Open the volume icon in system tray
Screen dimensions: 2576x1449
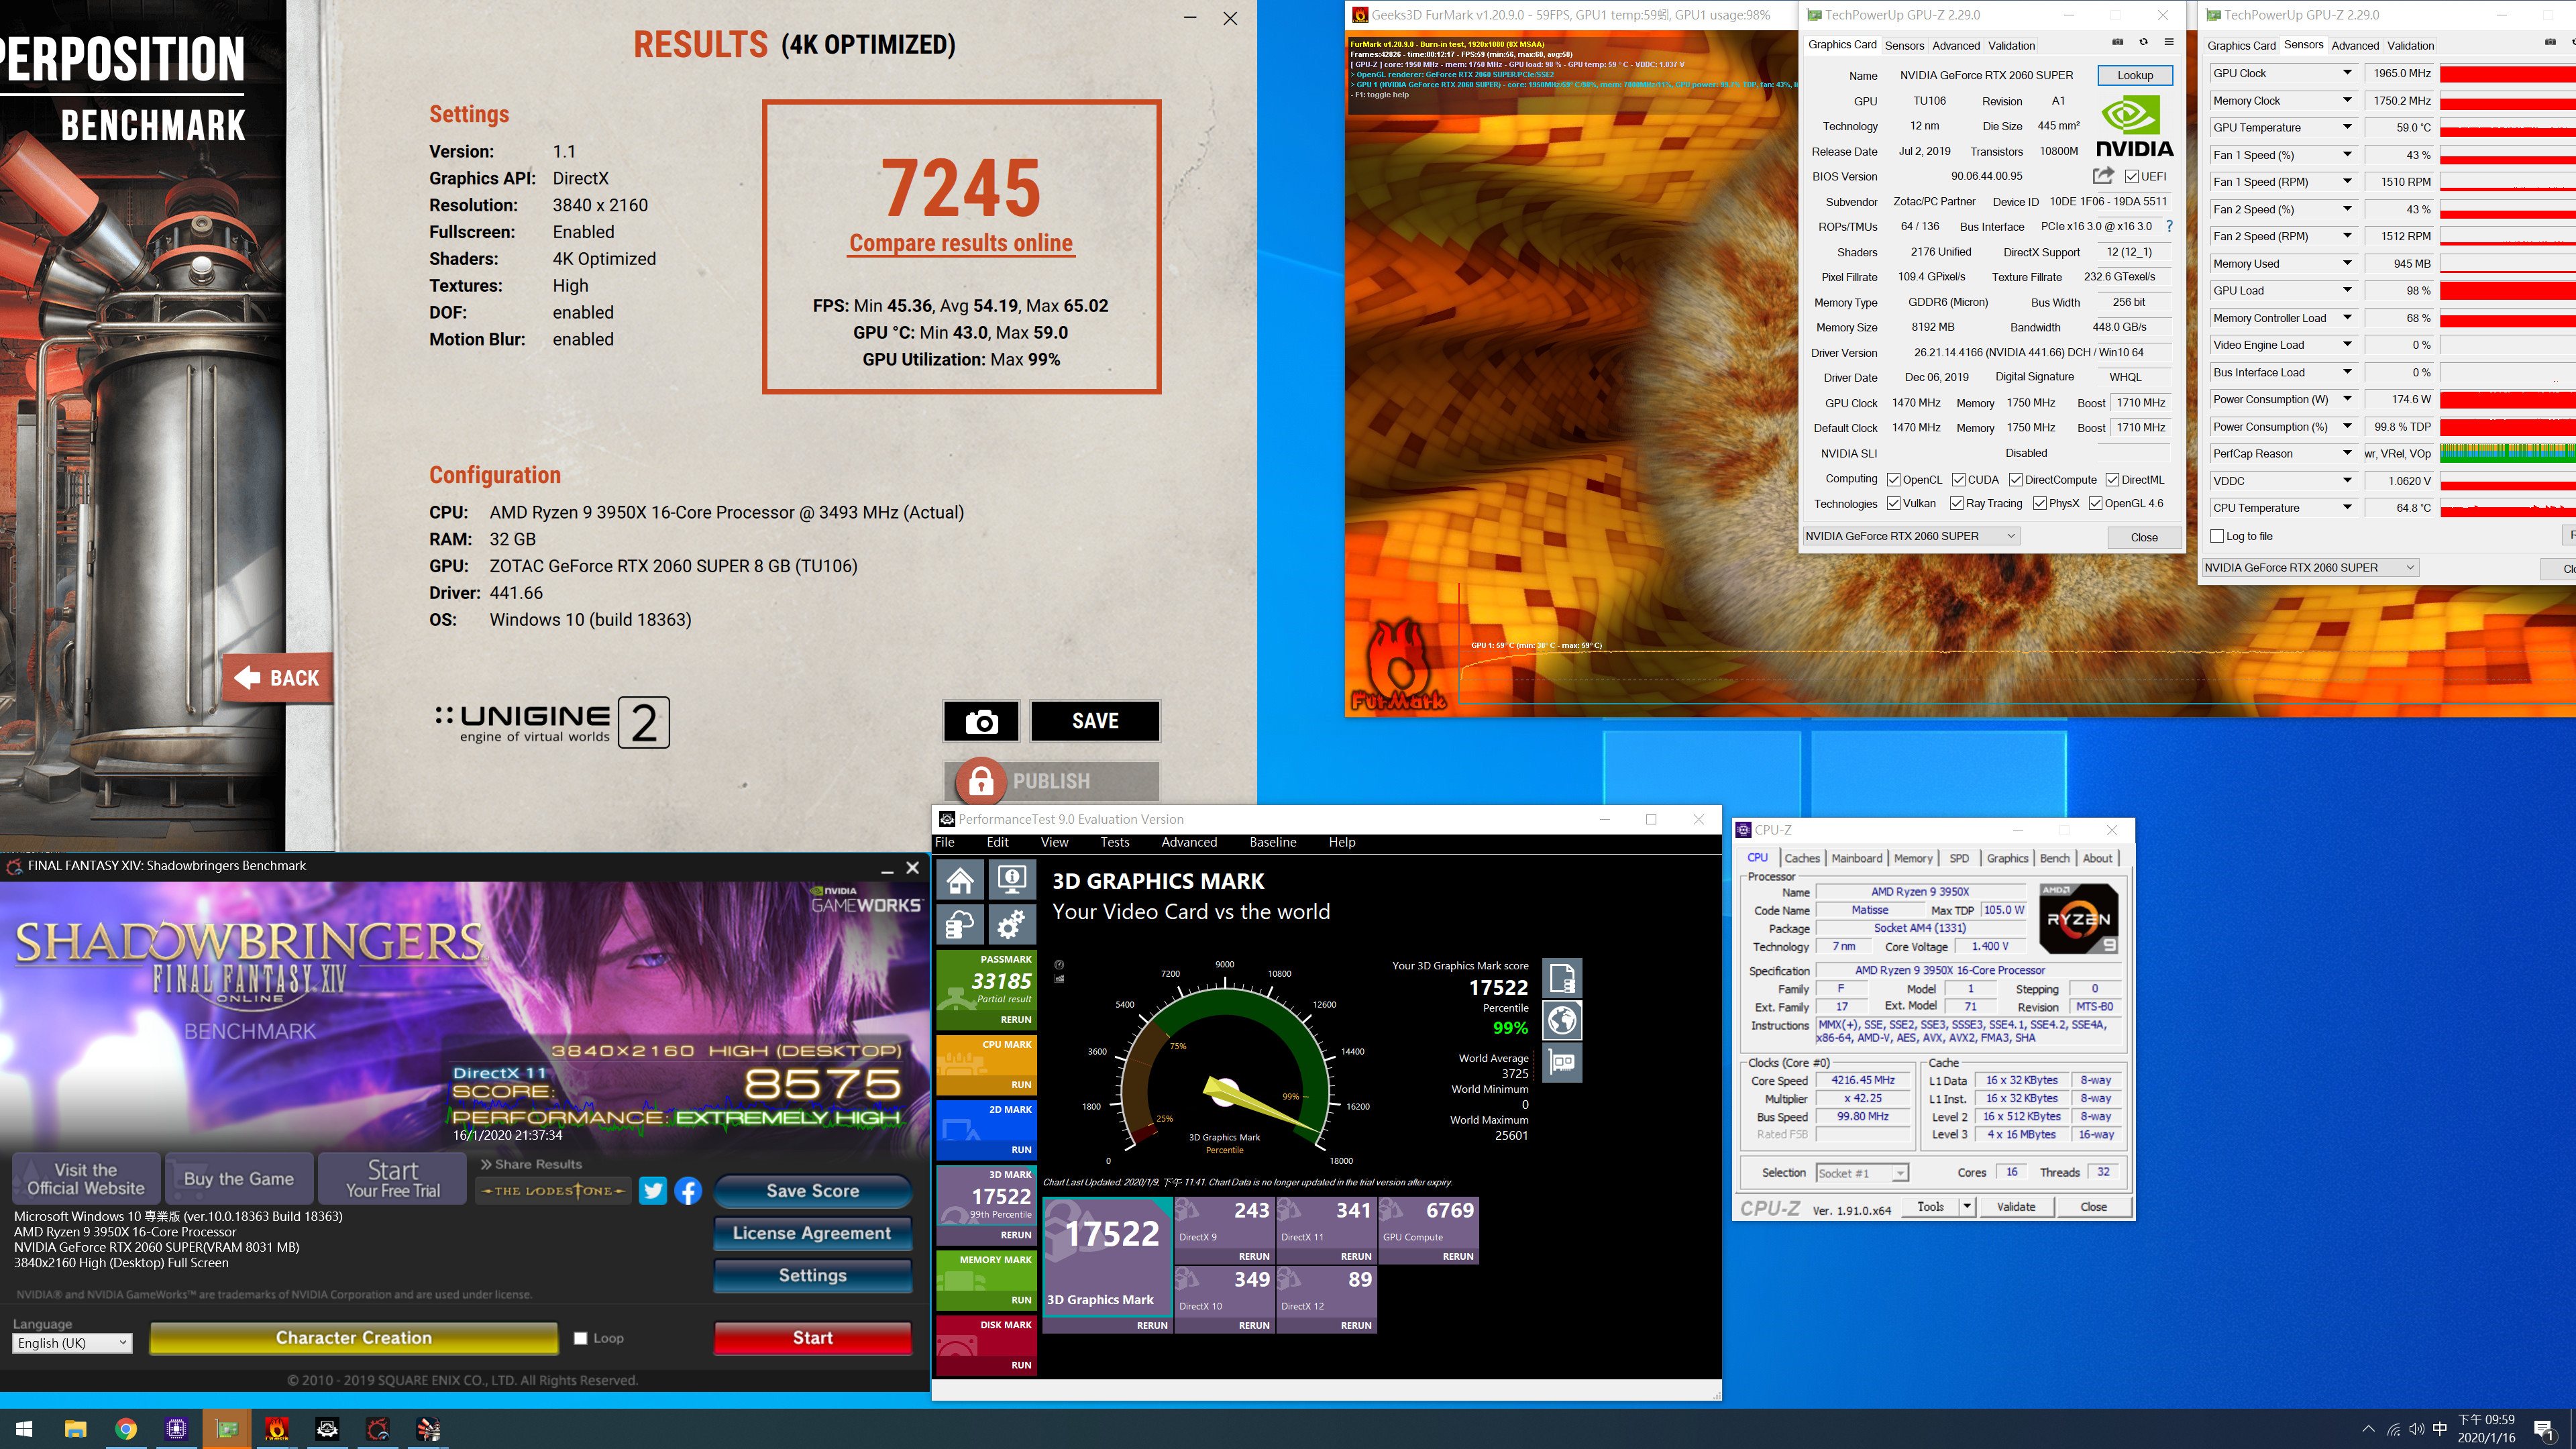pos(2417,1429)
